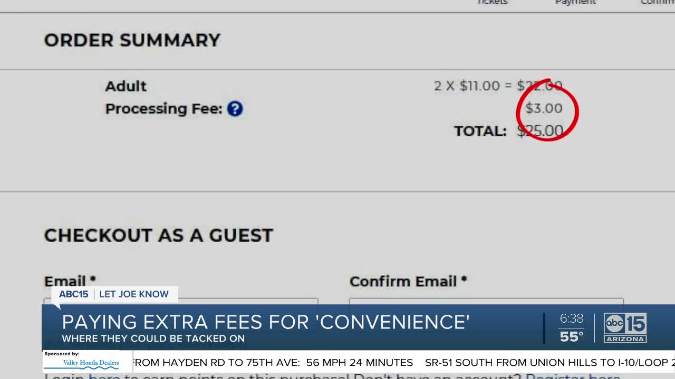The height and width of the screenshot is (379, 675).
Task: Click the $25.00 order total
Action: point(540,131)
